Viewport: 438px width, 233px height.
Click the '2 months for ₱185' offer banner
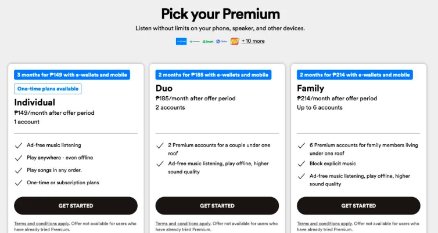[x=213, y=75]
